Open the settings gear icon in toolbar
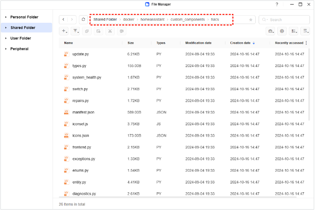 [x=282, y=31]
